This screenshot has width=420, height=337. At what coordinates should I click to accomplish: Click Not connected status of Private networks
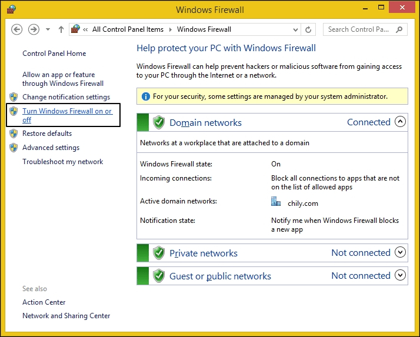click(x=361, y=253)
